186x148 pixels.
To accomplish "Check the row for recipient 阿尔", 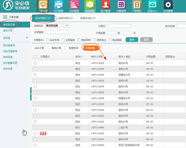I will [35, 127].
